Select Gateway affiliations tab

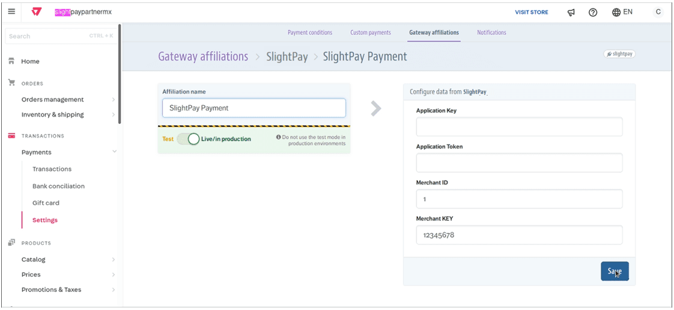[434, 32]
